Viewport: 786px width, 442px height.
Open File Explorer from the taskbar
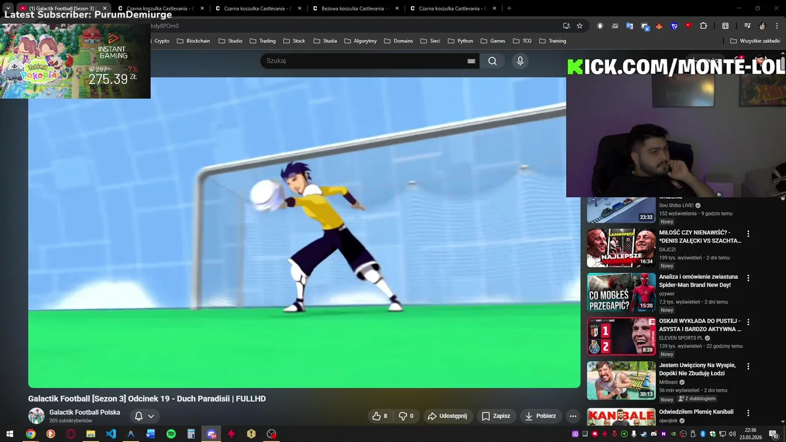[x=90, y=434]
